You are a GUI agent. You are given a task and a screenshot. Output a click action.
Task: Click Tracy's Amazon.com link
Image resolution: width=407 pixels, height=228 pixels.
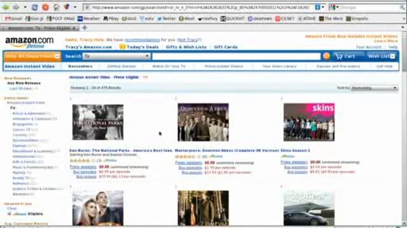88,47
